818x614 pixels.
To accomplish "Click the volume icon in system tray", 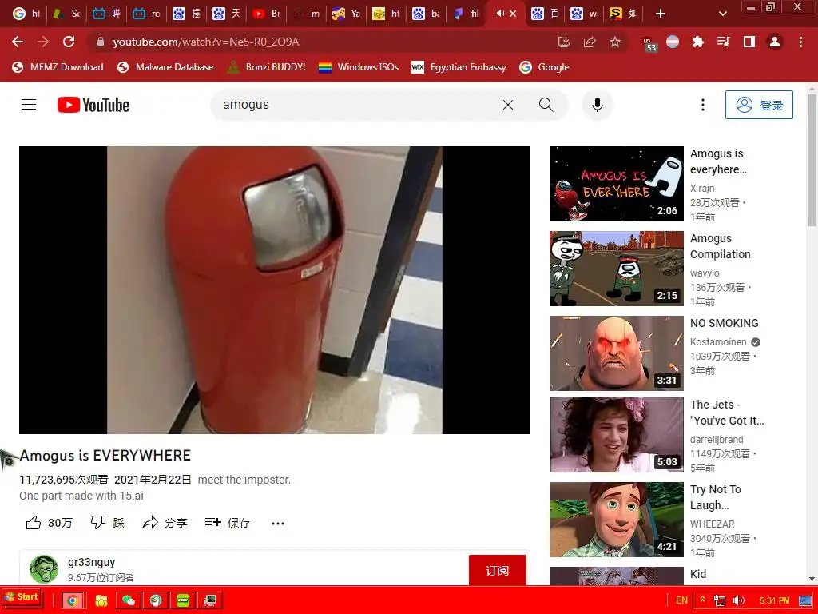I will coord(738,600).
